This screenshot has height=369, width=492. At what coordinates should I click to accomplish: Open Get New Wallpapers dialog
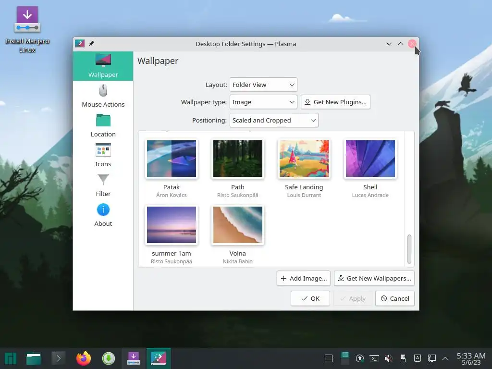(x=374, y=278)
